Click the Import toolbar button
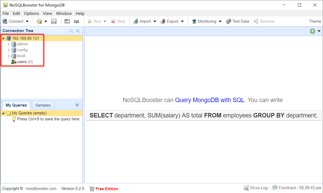The width and height of the screenshot is (323, 193). [142, 21]
